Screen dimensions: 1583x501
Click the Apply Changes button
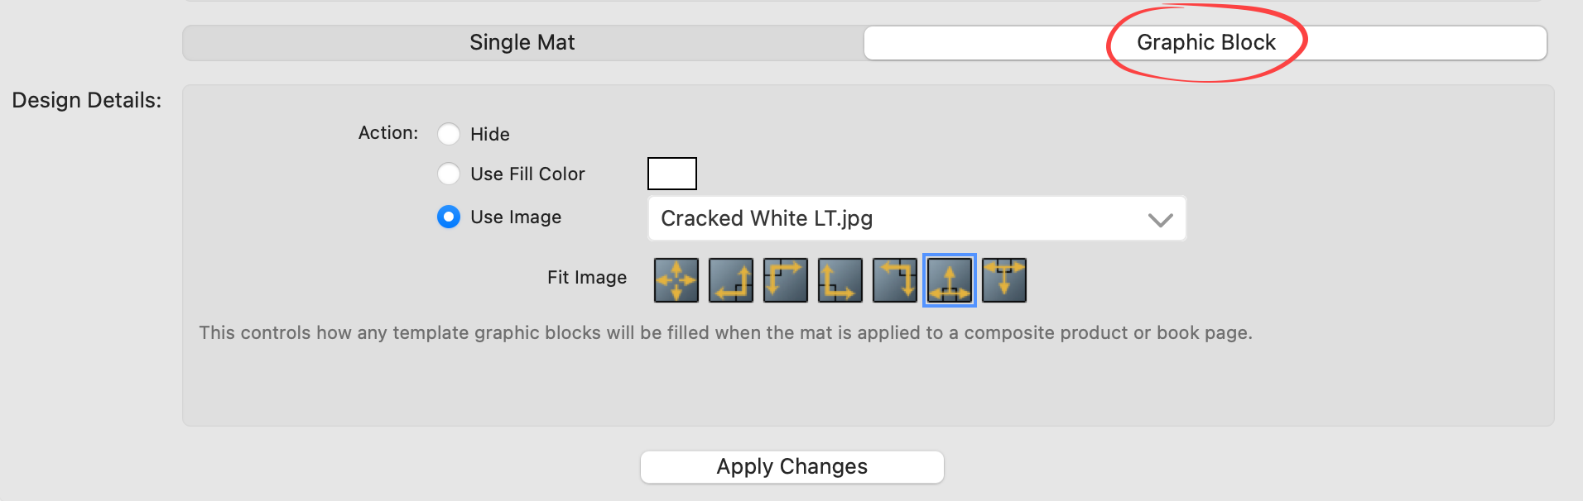(792, 467)
